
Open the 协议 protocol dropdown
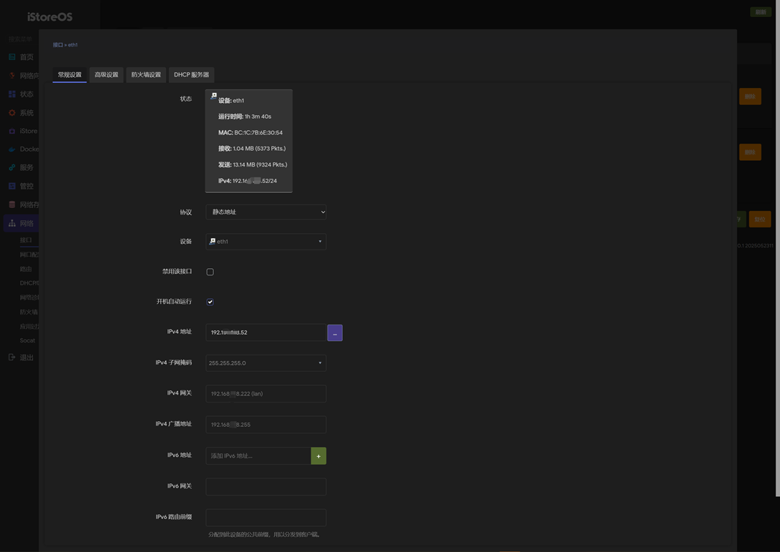[x=265, y=212]
